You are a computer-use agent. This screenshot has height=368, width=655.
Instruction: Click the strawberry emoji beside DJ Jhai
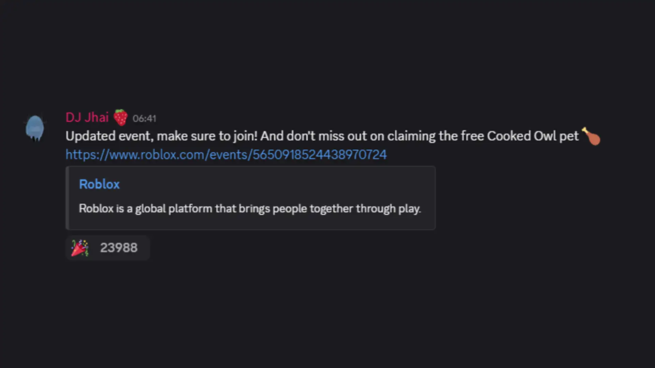click(120, 118)
